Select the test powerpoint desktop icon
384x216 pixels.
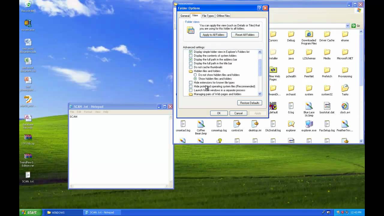(x=28, y=84)
